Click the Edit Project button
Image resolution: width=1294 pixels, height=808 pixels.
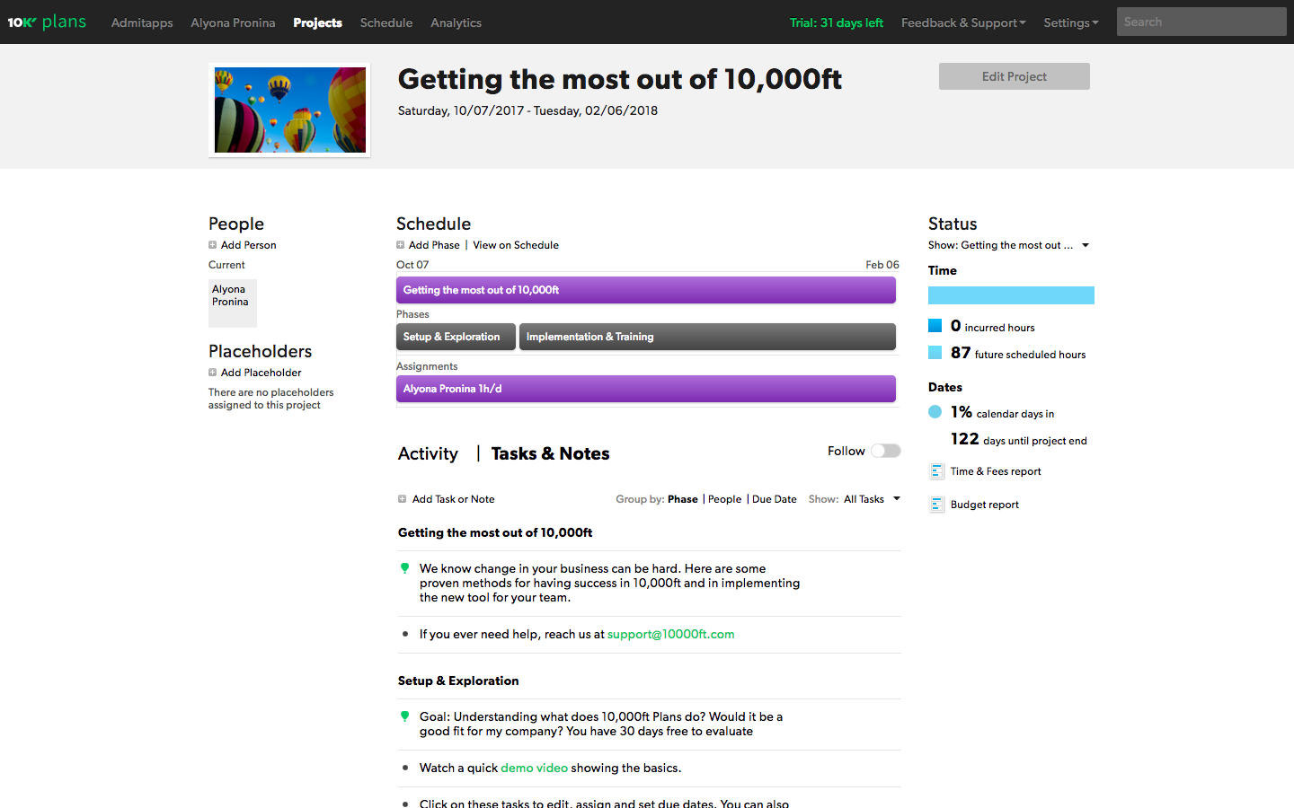coord(1015,76)
